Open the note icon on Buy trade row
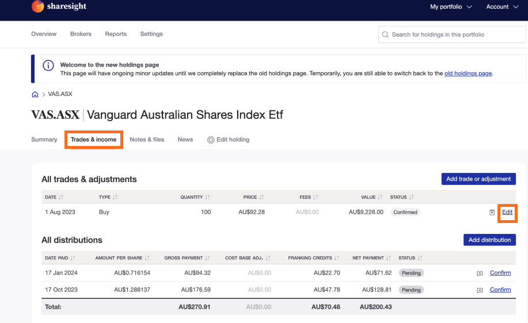528x323 pixels. (492, 213)
